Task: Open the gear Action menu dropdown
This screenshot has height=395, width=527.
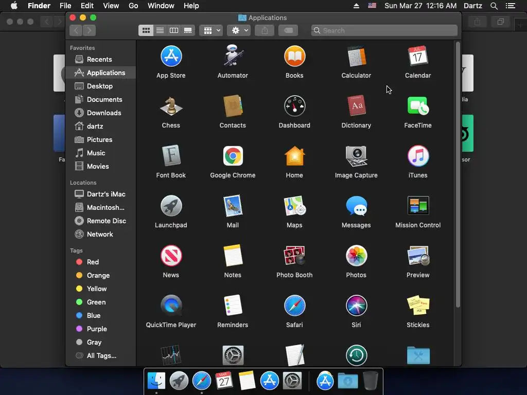Action: (x=239, y=30)
